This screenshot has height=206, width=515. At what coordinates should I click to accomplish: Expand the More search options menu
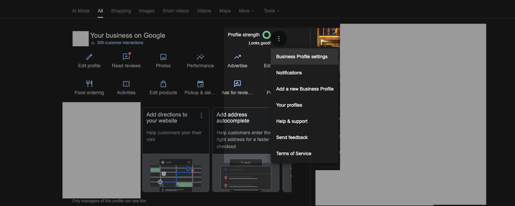[246, 10]
